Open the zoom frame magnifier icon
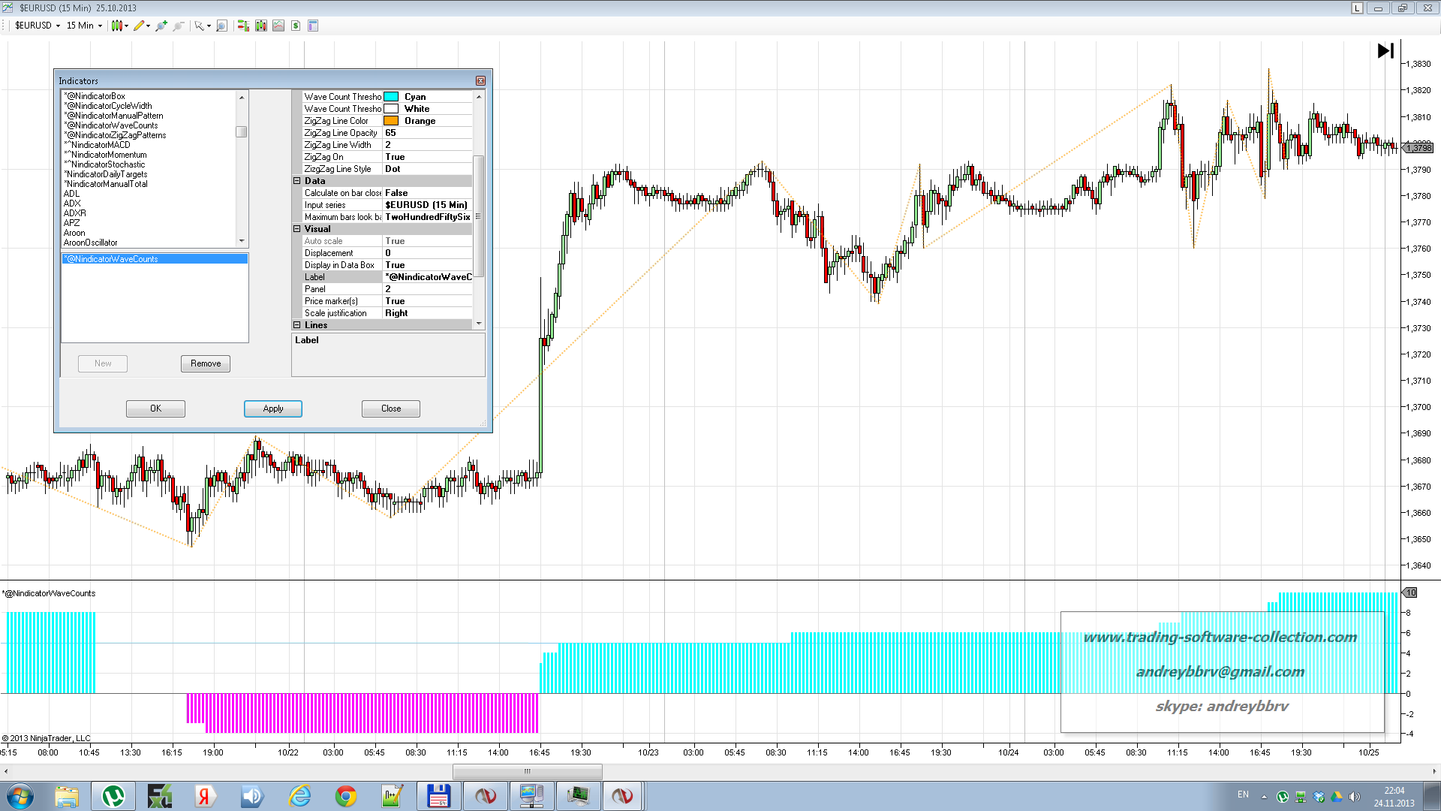Screen dimensions: 1441x811 point(221,26)
